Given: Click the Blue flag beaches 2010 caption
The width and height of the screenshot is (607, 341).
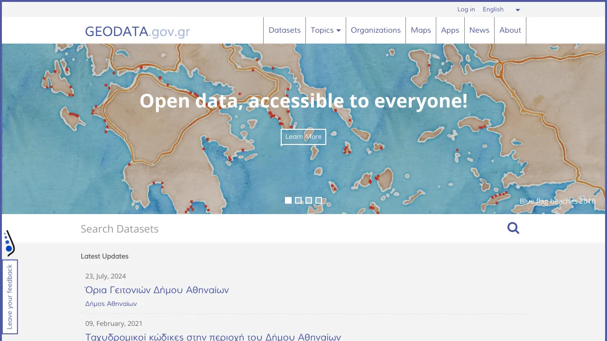Looking at the screenshot, I should tap(558, 201).
